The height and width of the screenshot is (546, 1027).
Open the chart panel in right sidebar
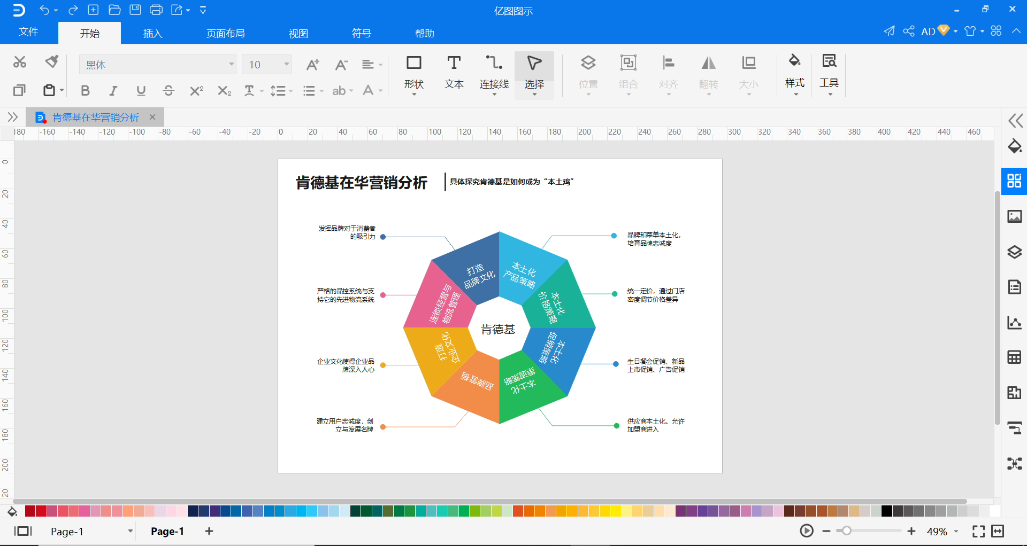click(x=1014, y=322)
